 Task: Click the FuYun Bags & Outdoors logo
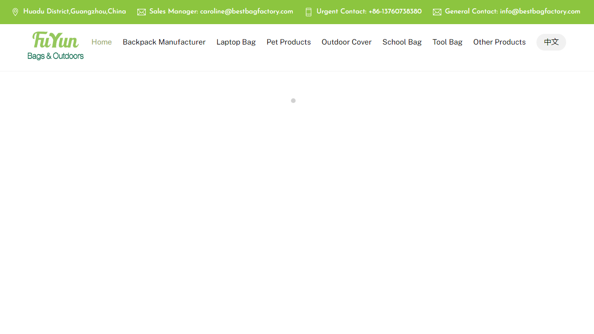click(56, 46)
